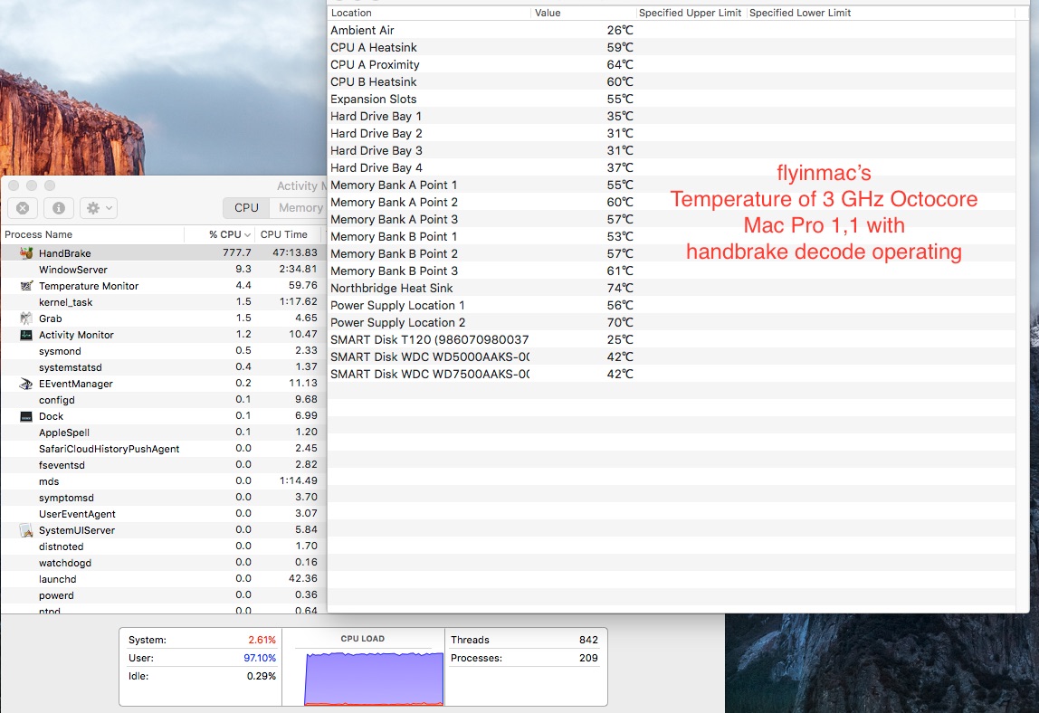The height and width of the screenshot is (713, 1039).
Task: Select the systemstatsd process row
Action: (x=162, y=367)
